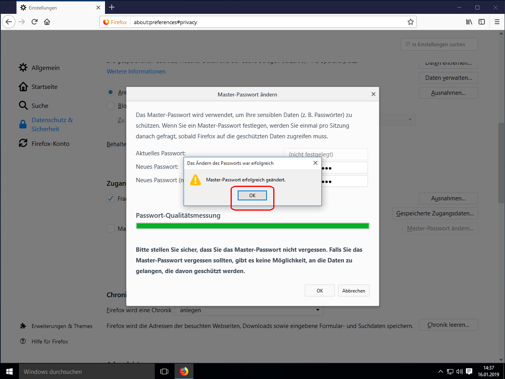Click the back navigation arrow

(x=9, y=22)
